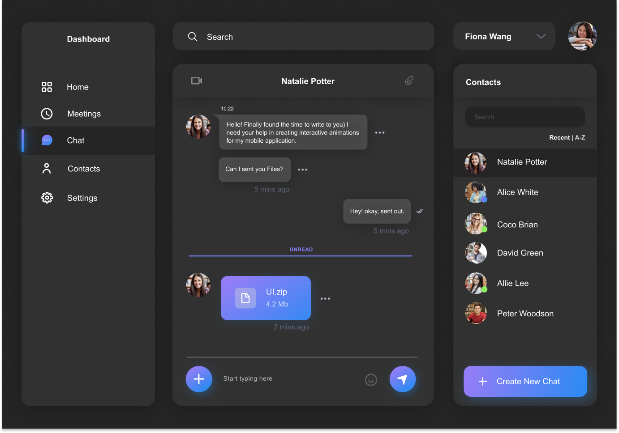Open Settings from the gear icon

(47, 198)
